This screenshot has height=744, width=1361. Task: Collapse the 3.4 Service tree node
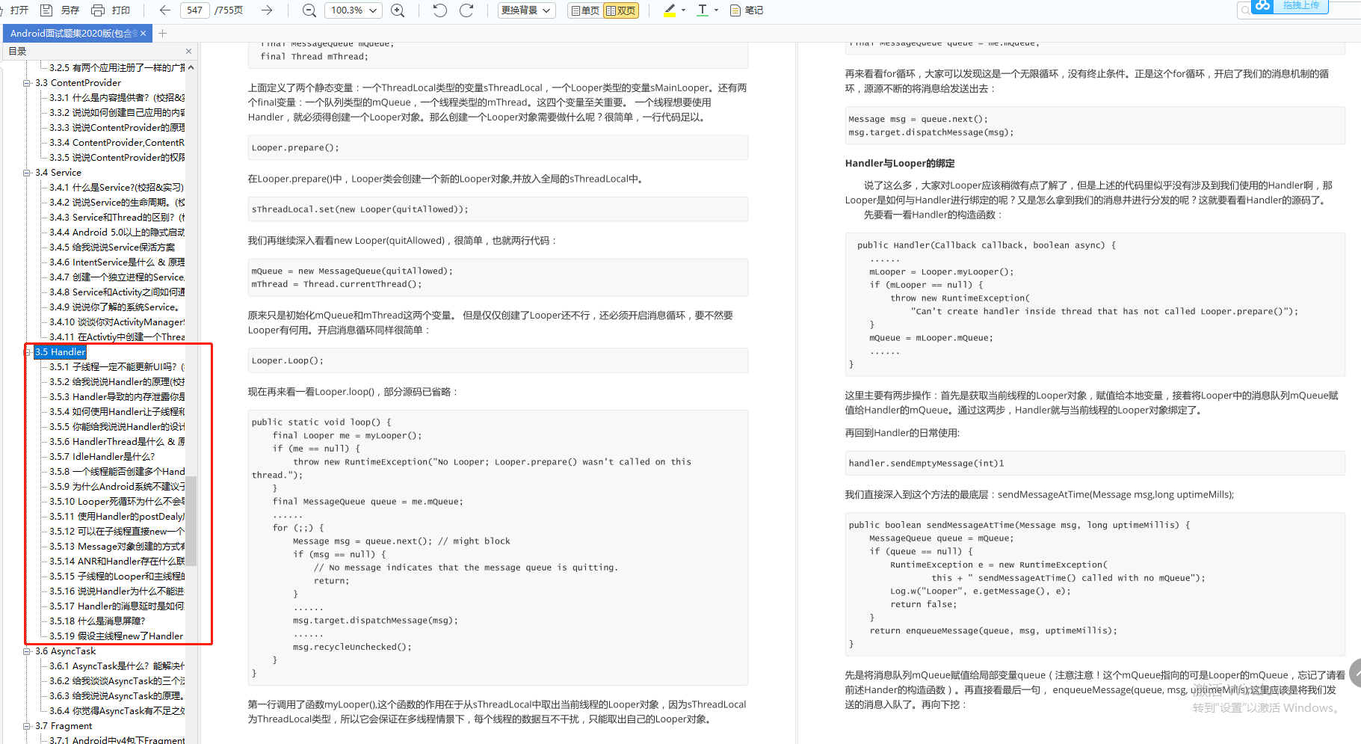pyautogui.click(x=27, y=173)
